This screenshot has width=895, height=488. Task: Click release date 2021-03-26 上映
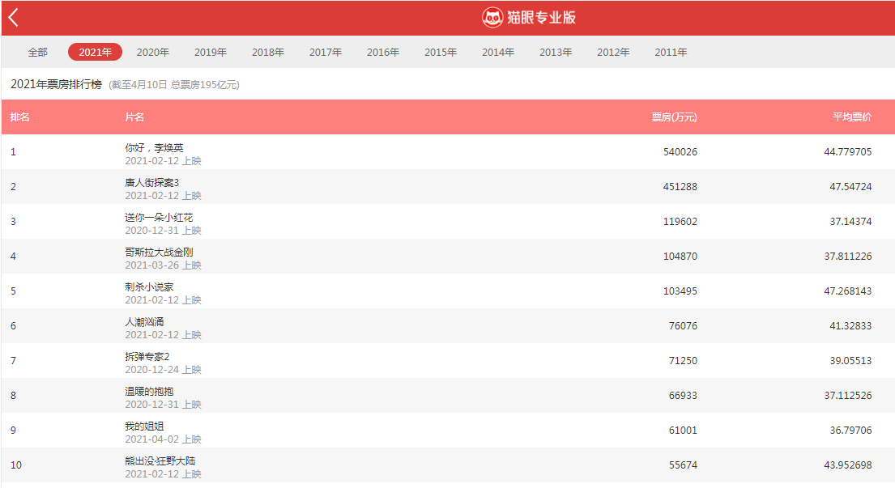pyautogui.click(x=164, y=265)
